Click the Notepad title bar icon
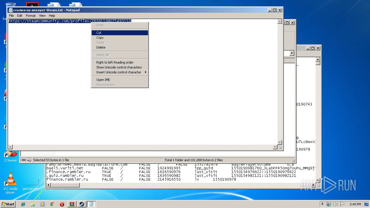Screen dimensions: 370x208 [x=10, y=10]
